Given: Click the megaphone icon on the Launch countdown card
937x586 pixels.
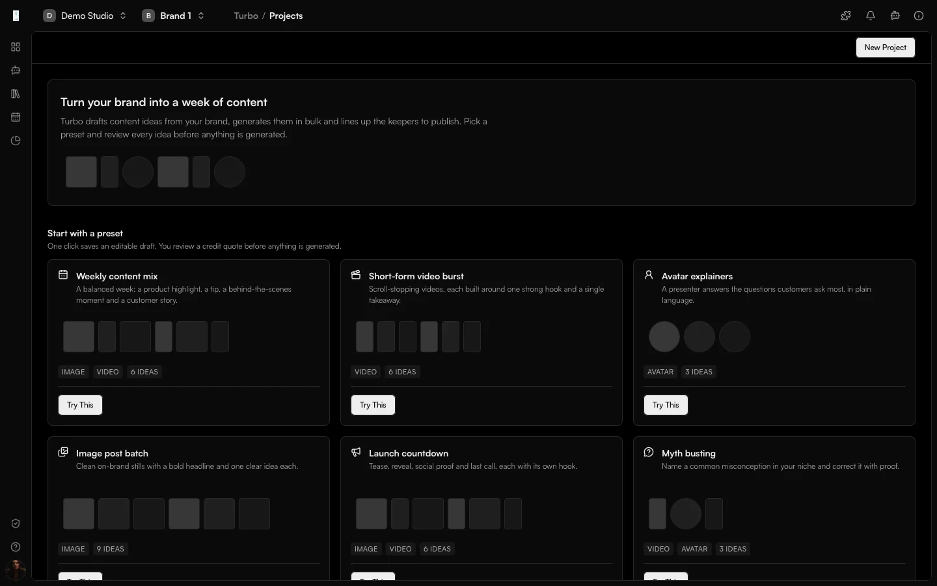Looking at the screenshot, I should (x=356, y=452).
